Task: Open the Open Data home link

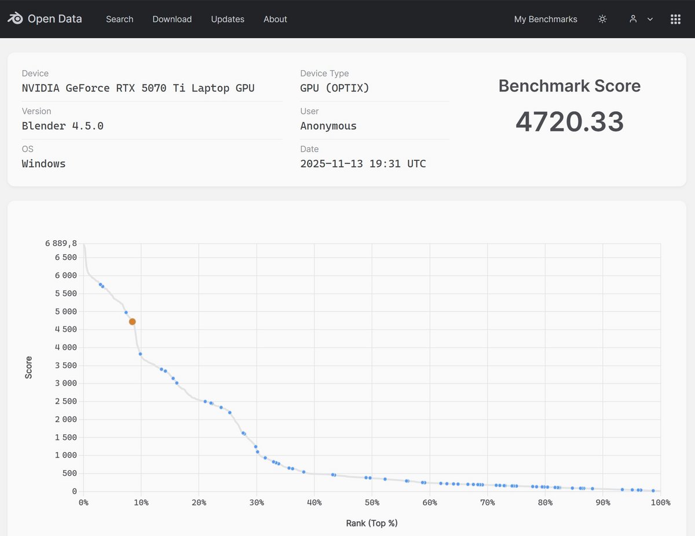Action: [x=55, y=19]
